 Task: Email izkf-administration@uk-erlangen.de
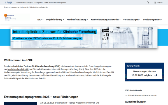142,95
